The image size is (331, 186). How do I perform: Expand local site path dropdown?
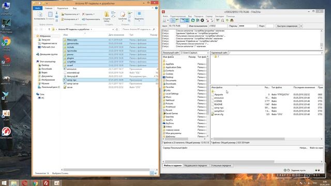[208, 53]
